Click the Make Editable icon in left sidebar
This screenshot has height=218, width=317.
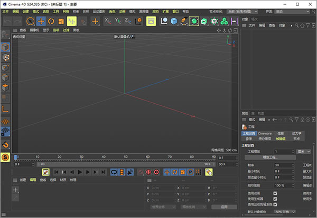pyautogui.click(x=5, y=35)
